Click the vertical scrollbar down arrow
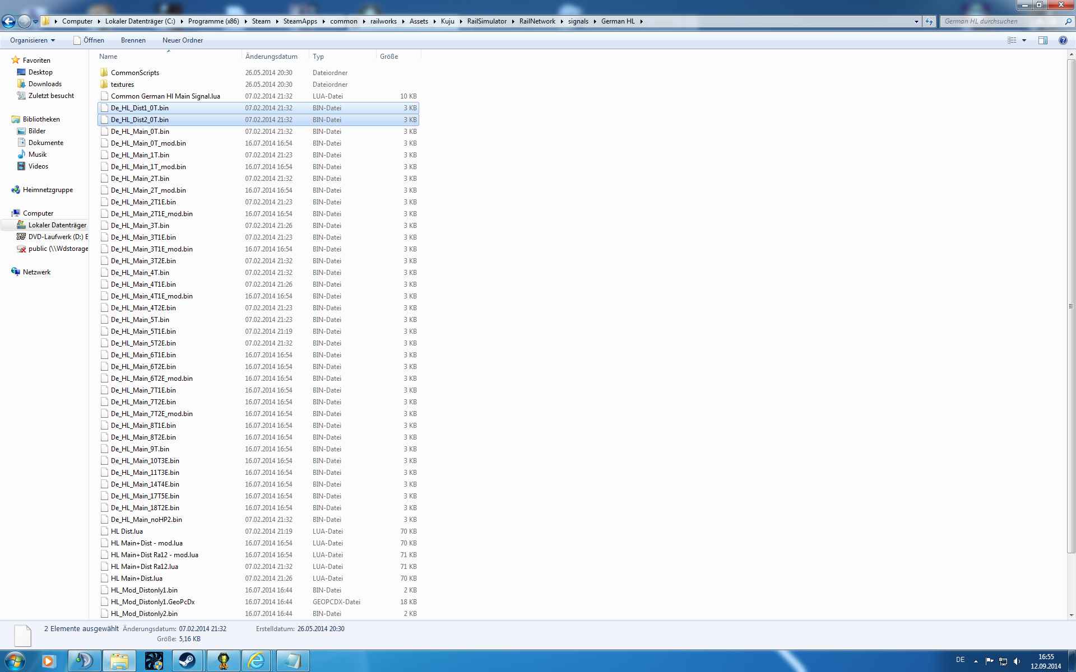 pyautogui.click(x=1071, y=615)
